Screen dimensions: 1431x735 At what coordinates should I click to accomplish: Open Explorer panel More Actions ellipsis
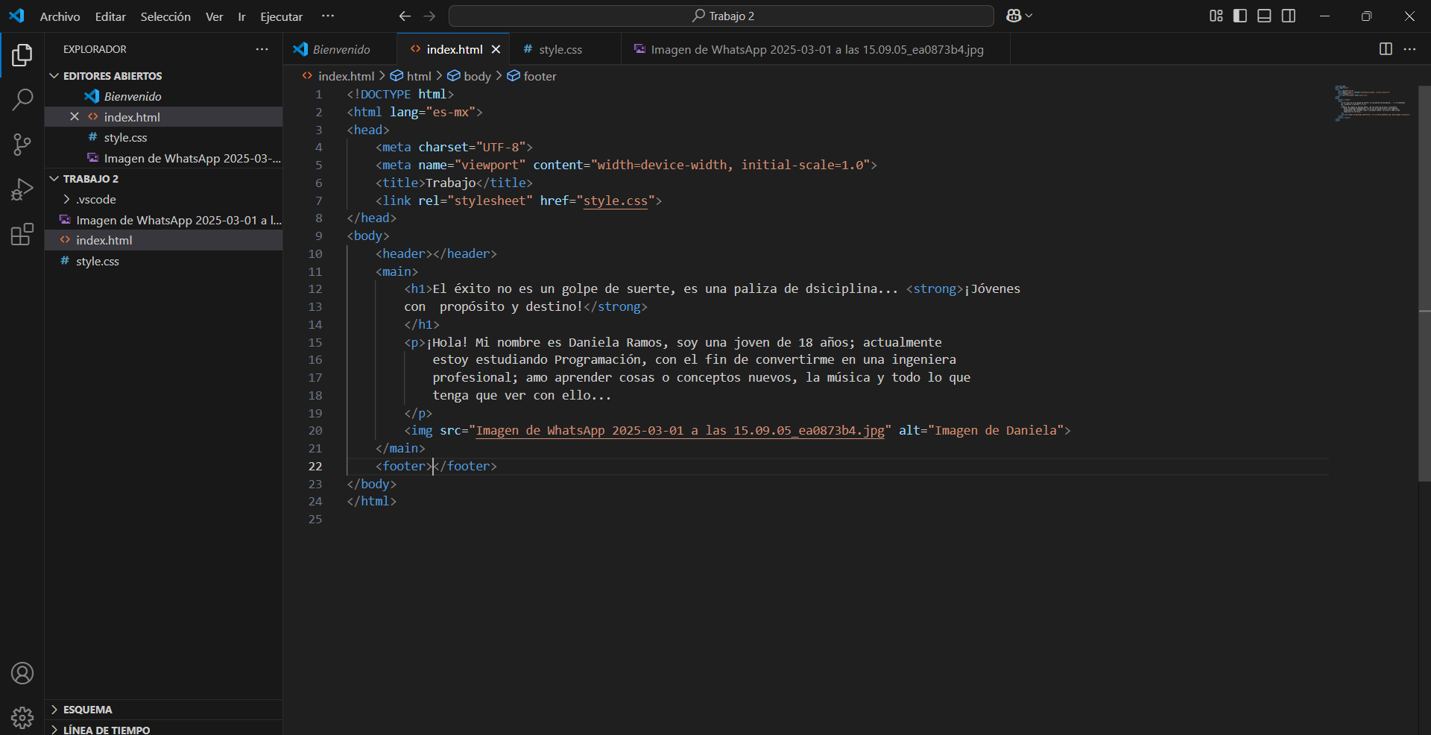pyautogui.click(x=262, y=49)
